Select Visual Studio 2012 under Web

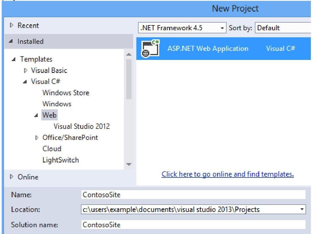click(81, 126)
